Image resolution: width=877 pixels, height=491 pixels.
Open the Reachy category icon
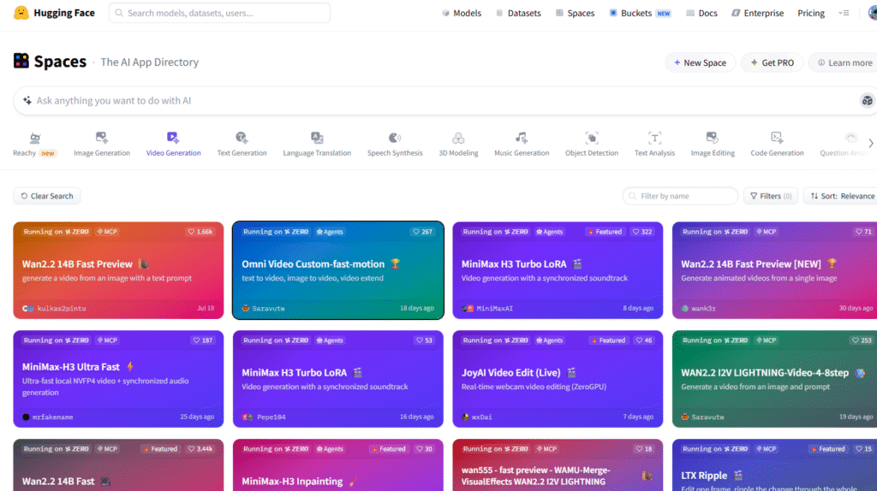pos(34,138)
